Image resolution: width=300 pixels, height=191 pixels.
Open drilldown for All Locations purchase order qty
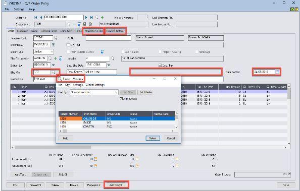(x=137, y=166)
